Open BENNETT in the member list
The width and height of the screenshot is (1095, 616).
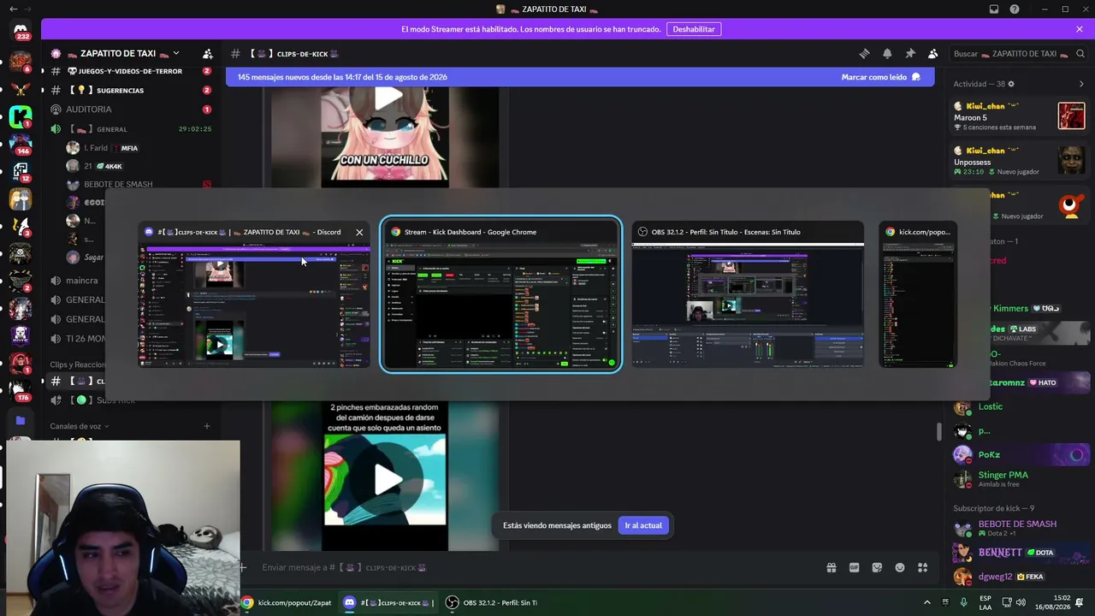click(1018, 553)
